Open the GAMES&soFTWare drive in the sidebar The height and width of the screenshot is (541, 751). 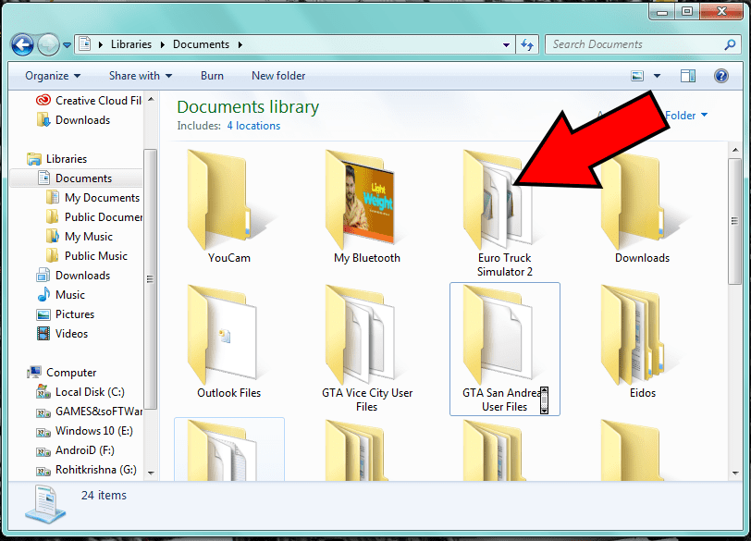89,412
